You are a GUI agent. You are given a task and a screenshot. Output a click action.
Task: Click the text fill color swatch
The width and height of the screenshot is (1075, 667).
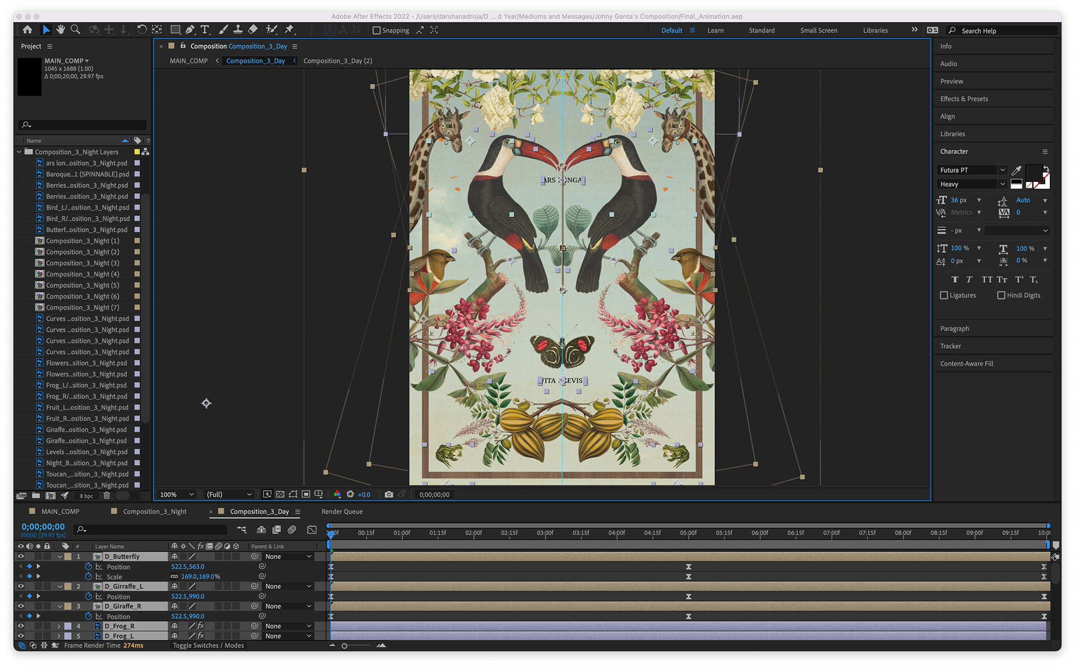(1033, 172)
